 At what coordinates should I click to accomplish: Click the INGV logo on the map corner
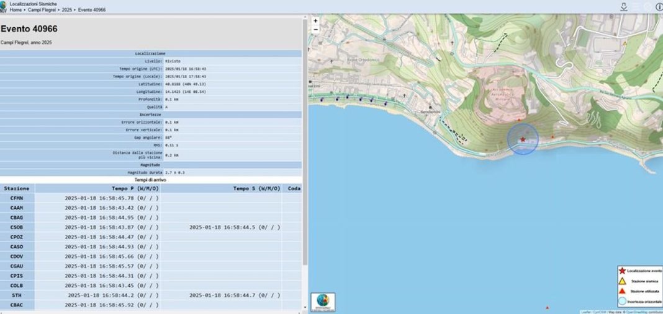[322, 302]
